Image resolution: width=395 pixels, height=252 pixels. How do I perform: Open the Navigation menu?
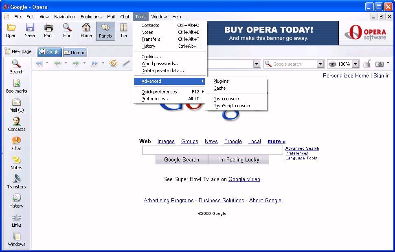tap(64, 17)
